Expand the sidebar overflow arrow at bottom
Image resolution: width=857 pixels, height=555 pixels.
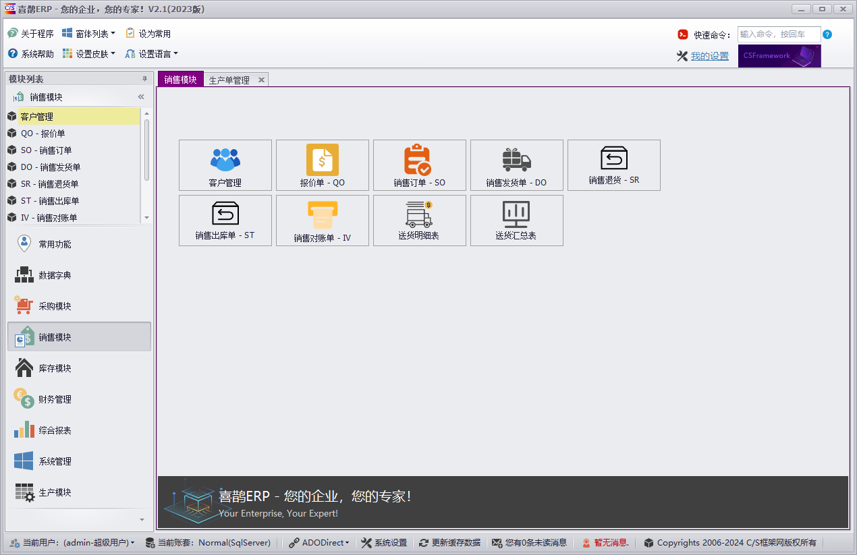point(142,519)
